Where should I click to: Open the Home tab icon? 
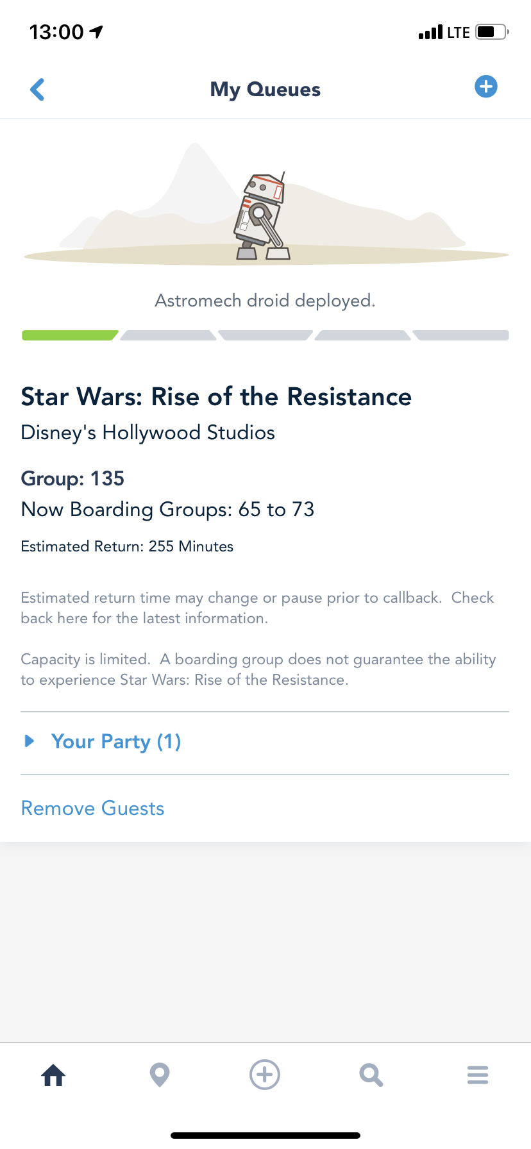[54, 1075]
